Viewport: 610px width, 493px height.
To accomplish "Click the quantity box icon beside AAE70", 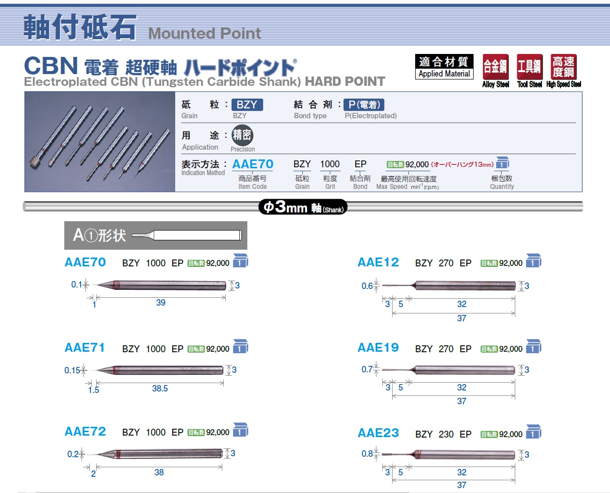I will [240, 261].
